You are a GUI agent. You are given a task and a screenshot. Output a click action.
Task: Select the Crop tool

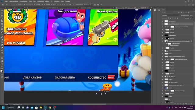tap(2, 21)
